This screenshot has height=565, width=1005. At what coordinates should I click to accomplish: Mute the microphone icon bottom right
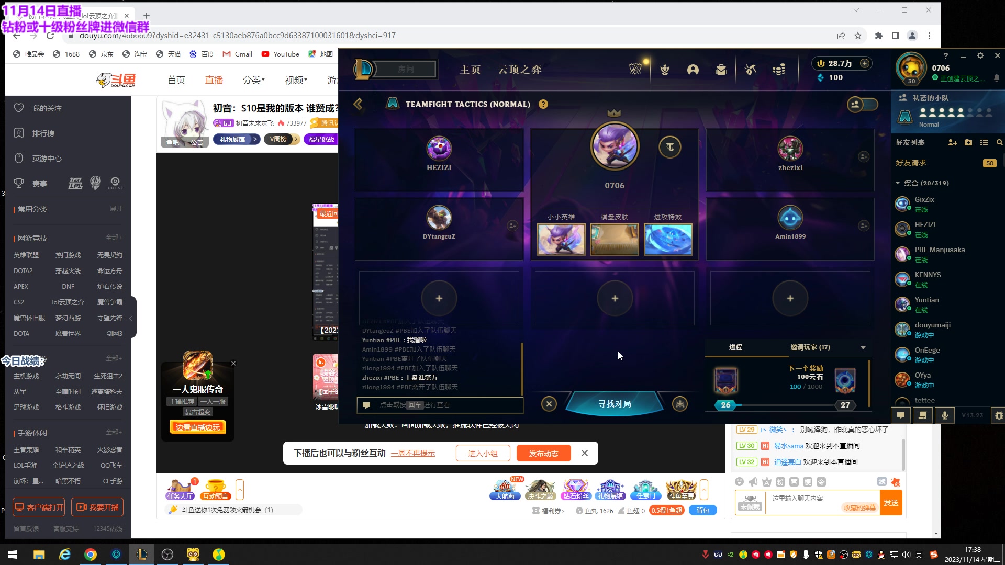click(x=945, y=415)
